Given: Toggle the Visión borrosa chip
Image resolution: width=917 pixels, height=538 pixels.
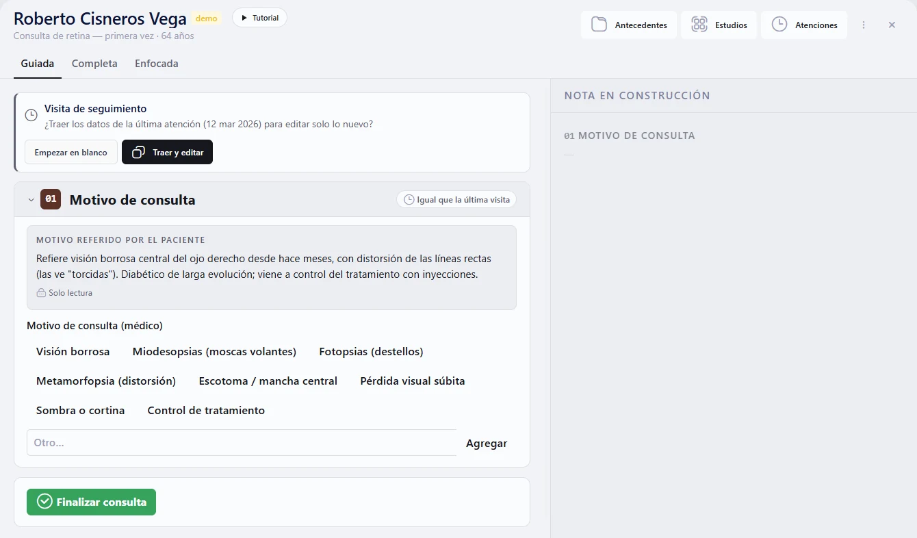Looking at the screenshot, I should (73, 352).
